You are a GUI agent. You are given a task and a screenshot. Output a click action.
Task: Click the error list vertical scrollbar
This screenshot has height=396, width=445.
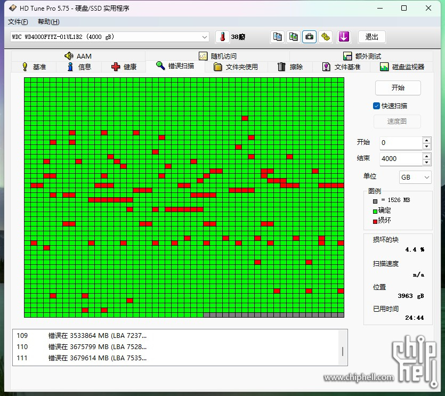(343, 351)
